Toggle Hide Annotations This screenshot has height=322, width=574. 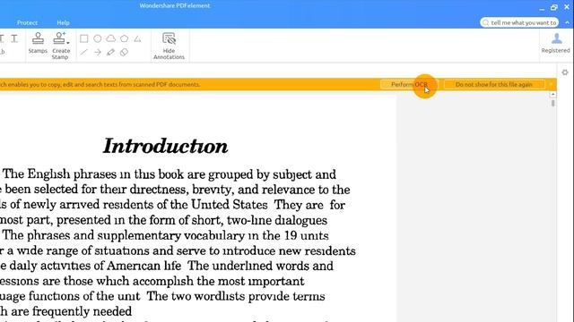[169, 46]
